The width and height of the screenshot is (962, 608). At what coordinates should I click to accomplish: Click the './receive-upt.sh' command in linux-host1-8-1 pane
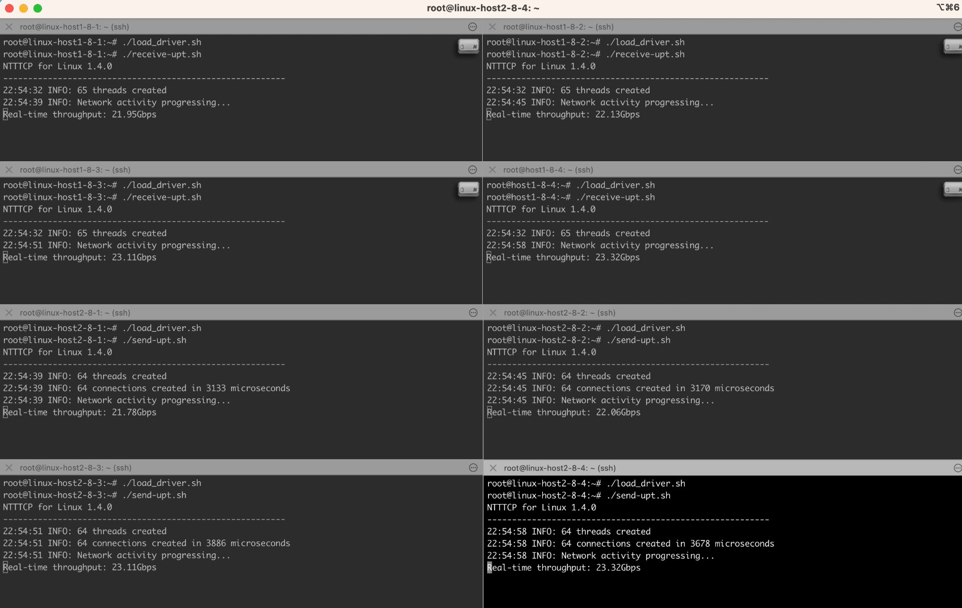162,54
